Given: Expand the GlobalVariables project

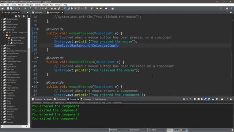Looking at the screenshot, I should (x=1, y=19).
